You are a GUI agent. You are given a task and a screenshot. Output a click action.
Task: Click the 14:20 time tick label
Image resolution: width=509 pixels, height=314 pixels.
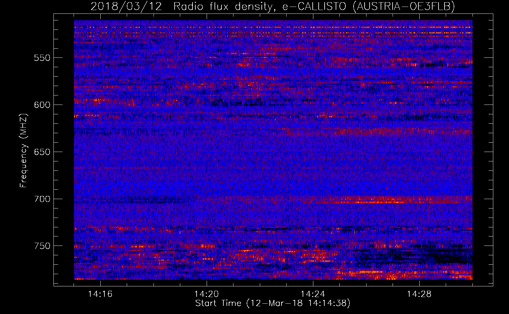(x=206, y=294)
